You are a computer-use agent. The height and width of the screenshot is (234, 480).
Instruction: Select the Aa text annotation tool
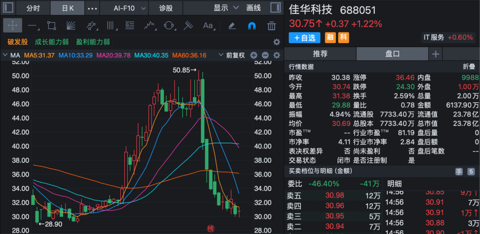coord(208,26)
